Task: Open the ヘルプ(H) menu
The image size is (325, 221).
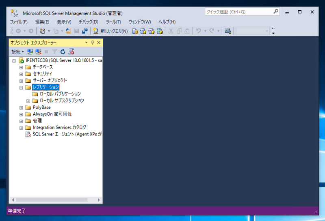Action: [x=167, y=22]
